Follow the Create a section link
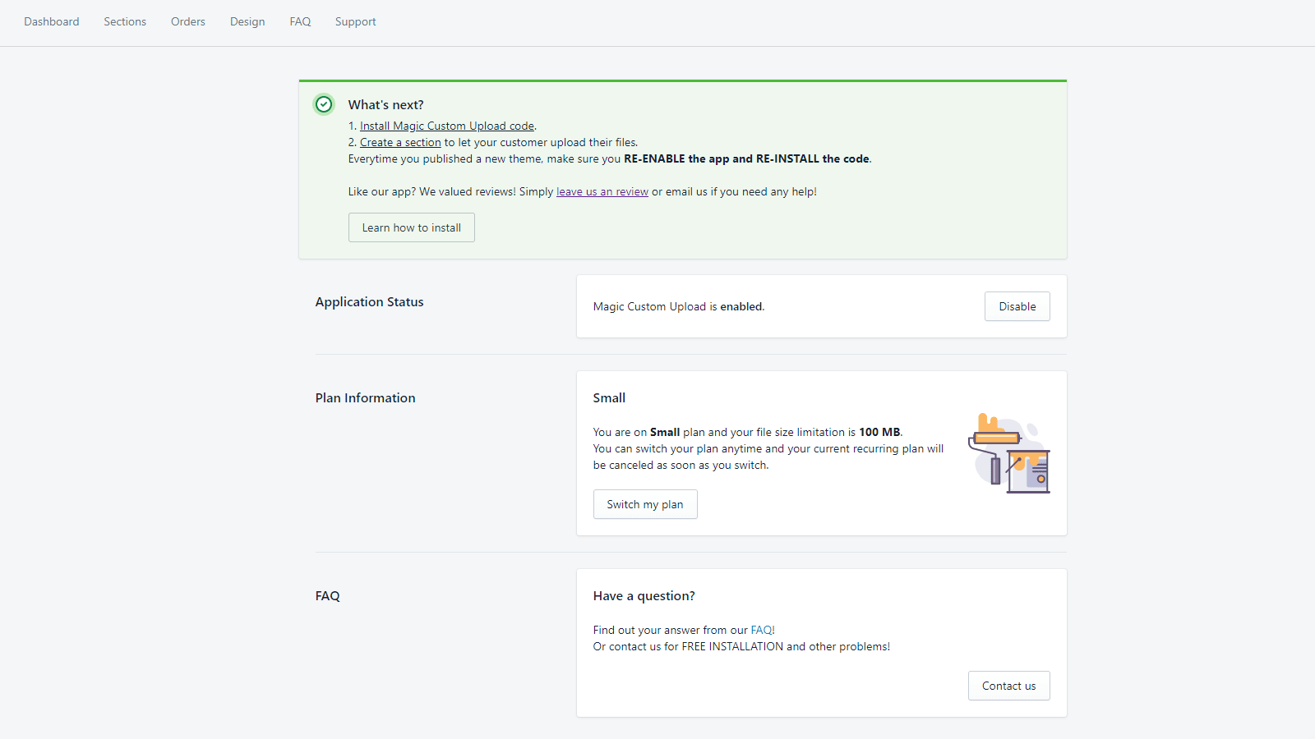 400,142
